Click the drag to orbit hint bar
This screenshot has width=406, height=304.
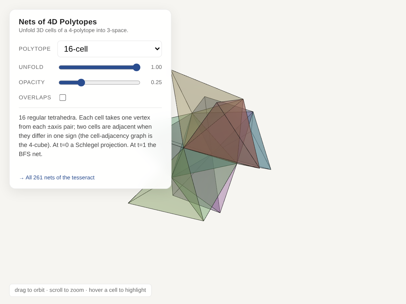click(81, 290)
